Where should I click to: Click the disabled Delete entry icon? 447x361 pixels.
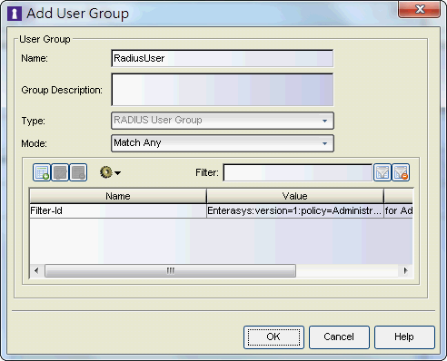(78, 172)
